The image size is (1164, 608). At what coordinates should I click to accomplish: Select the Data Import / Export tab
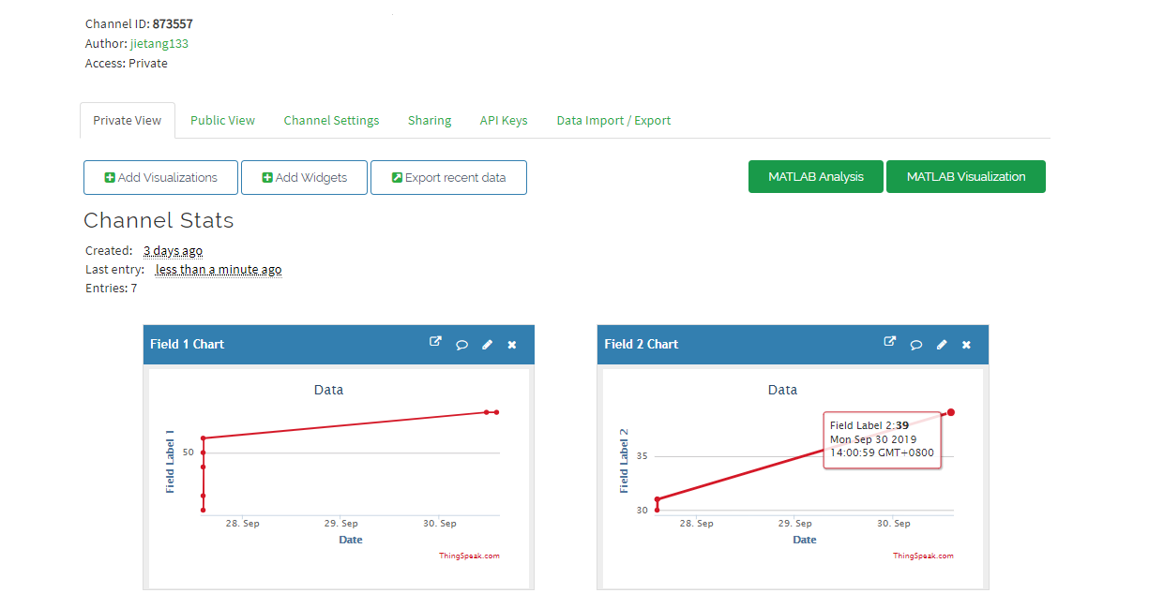coord(613,120)
